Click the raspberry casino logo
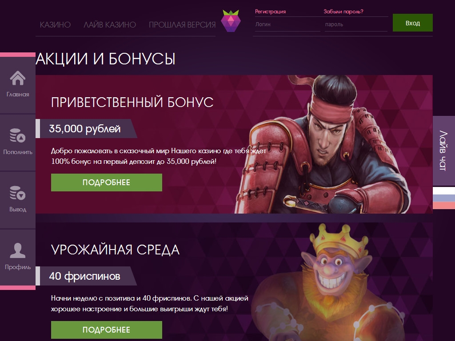 point(231,20)
